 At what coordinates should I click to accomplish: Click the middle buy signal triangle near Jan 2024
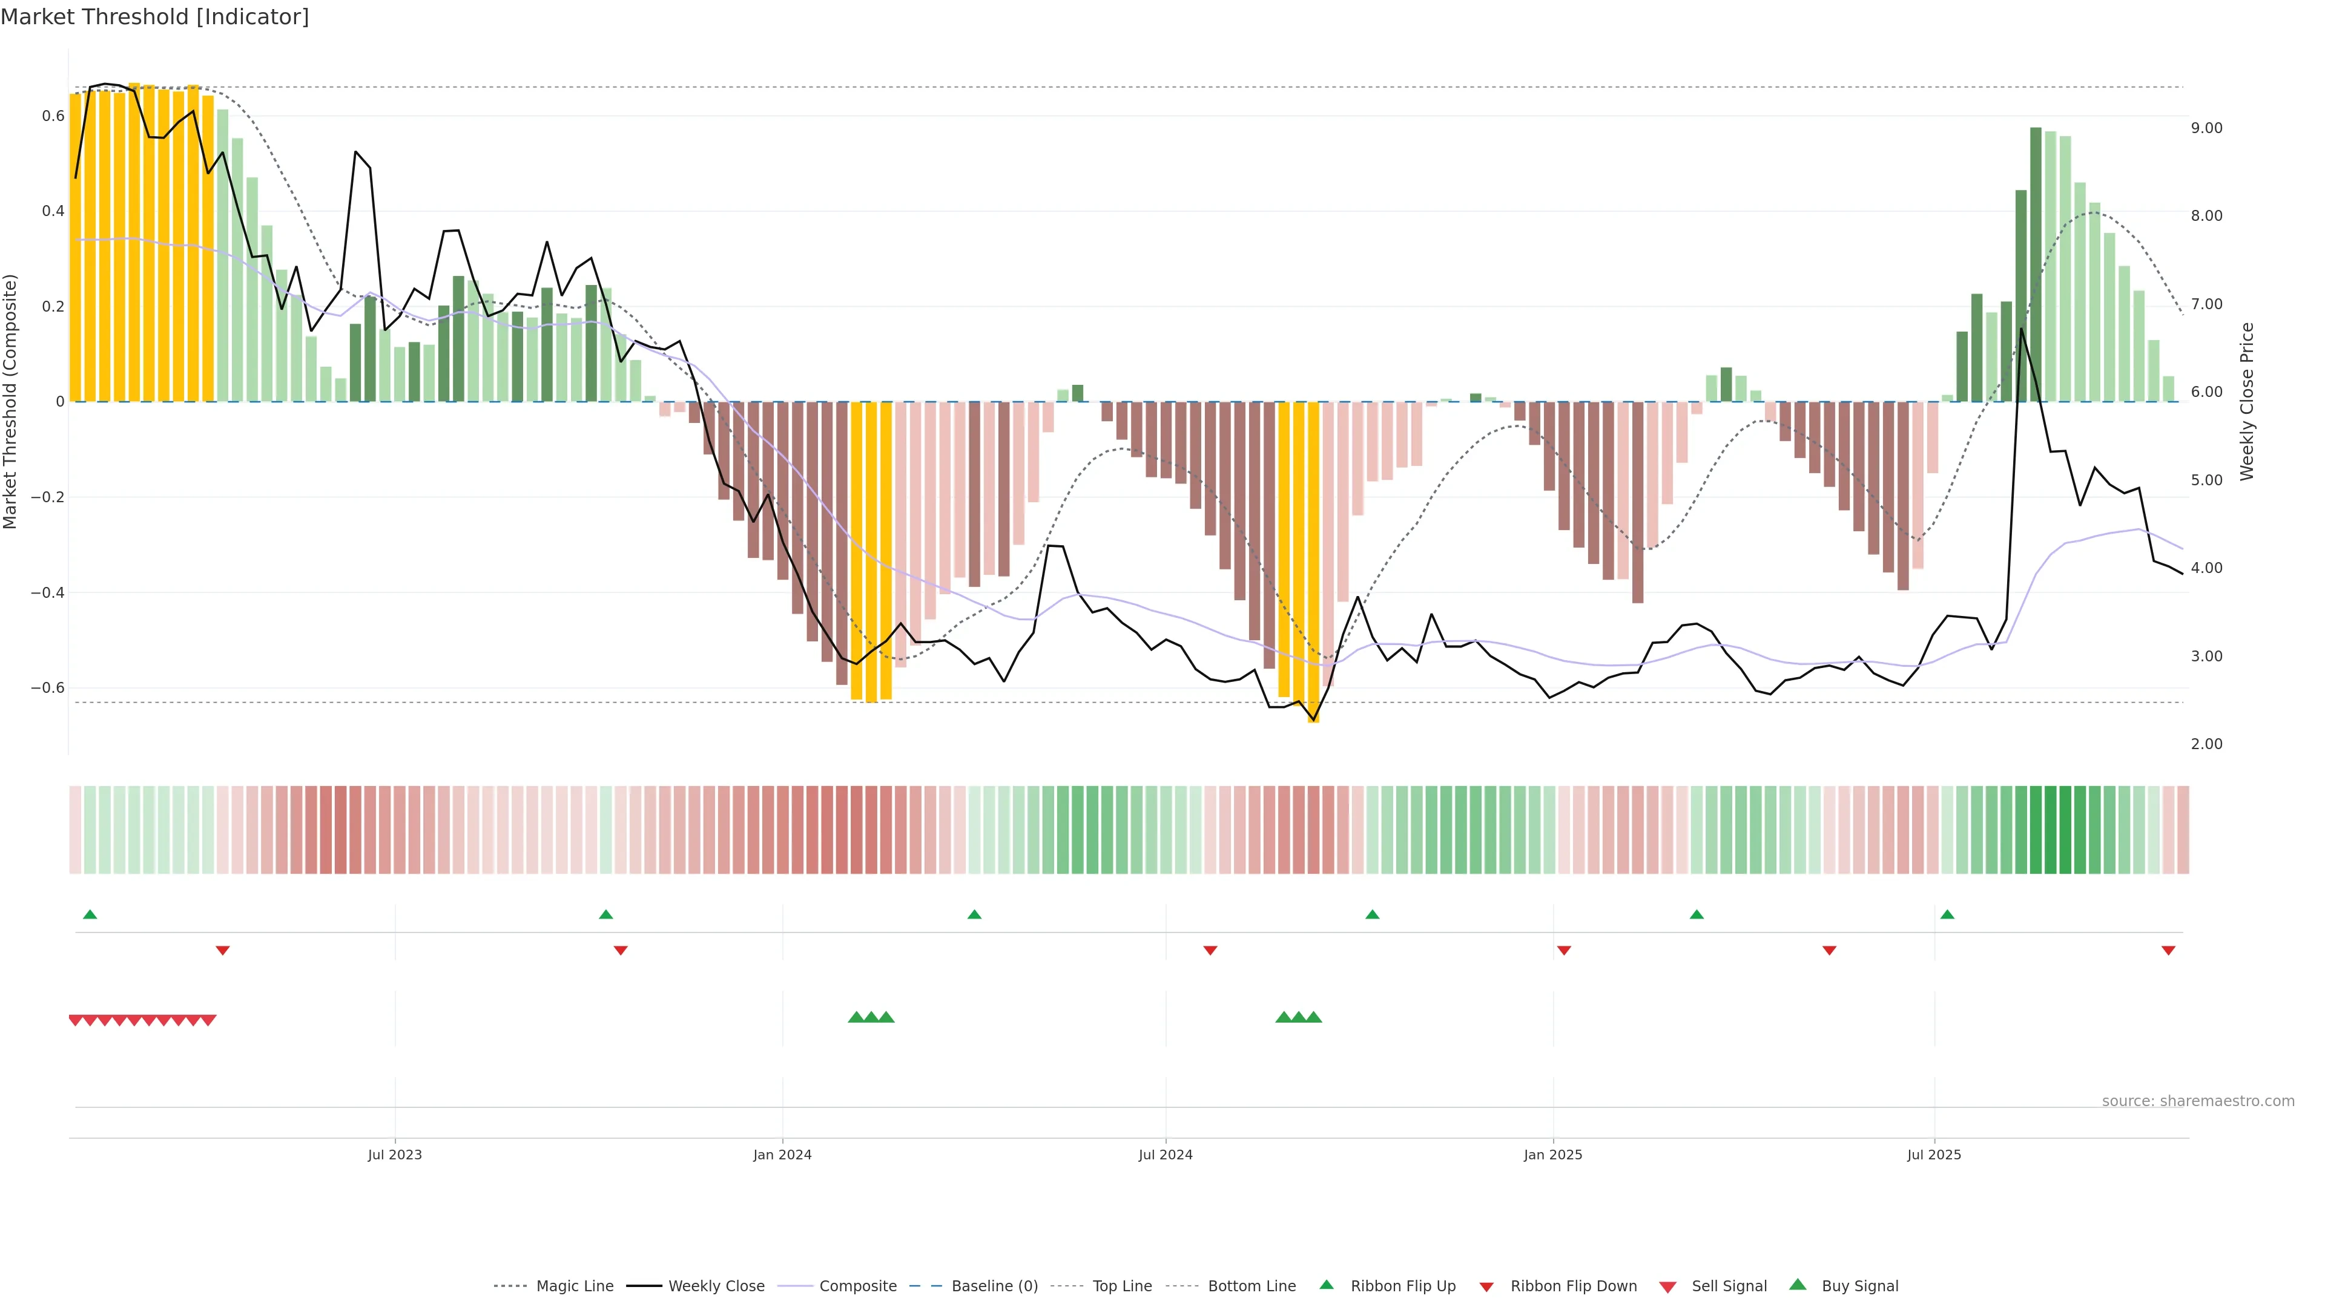pyautogui.click(x=871, y=1017)
